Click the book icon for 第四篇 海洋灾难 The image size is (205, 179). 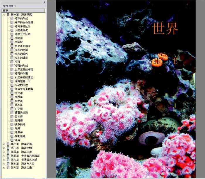pos(8,152)
